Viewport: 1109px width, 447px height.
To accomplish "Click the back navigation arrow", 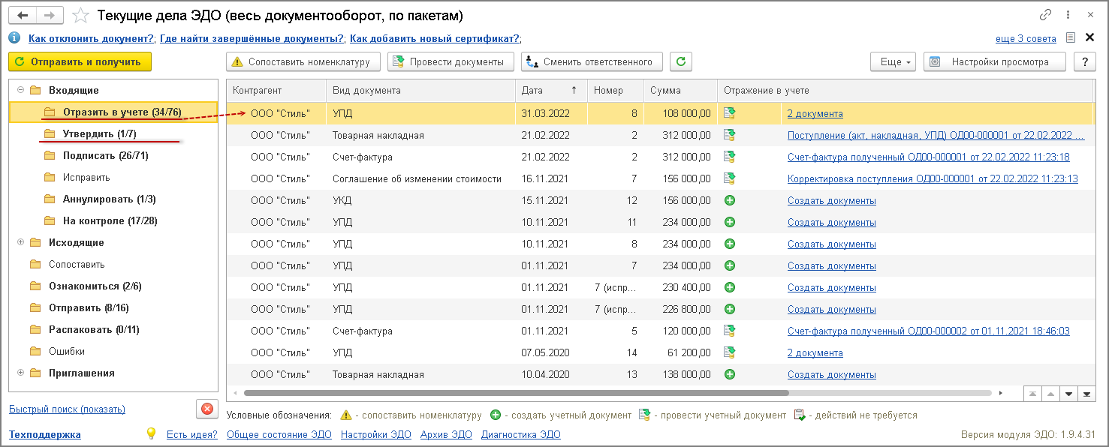I will (x=24, y=16).
